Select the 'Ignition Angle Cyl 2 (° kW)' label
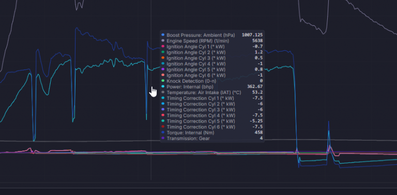This screenshot has width=397, height=195. 196,52
